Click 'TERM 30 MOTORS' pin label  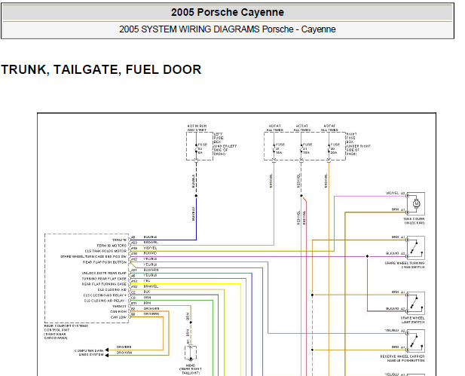tap(112, 246)
